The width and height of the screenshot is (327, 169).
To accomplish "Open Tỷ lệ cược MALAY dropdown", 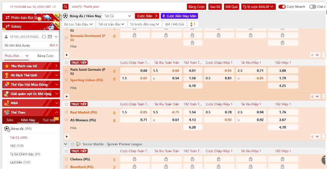I will coord(258,7).
